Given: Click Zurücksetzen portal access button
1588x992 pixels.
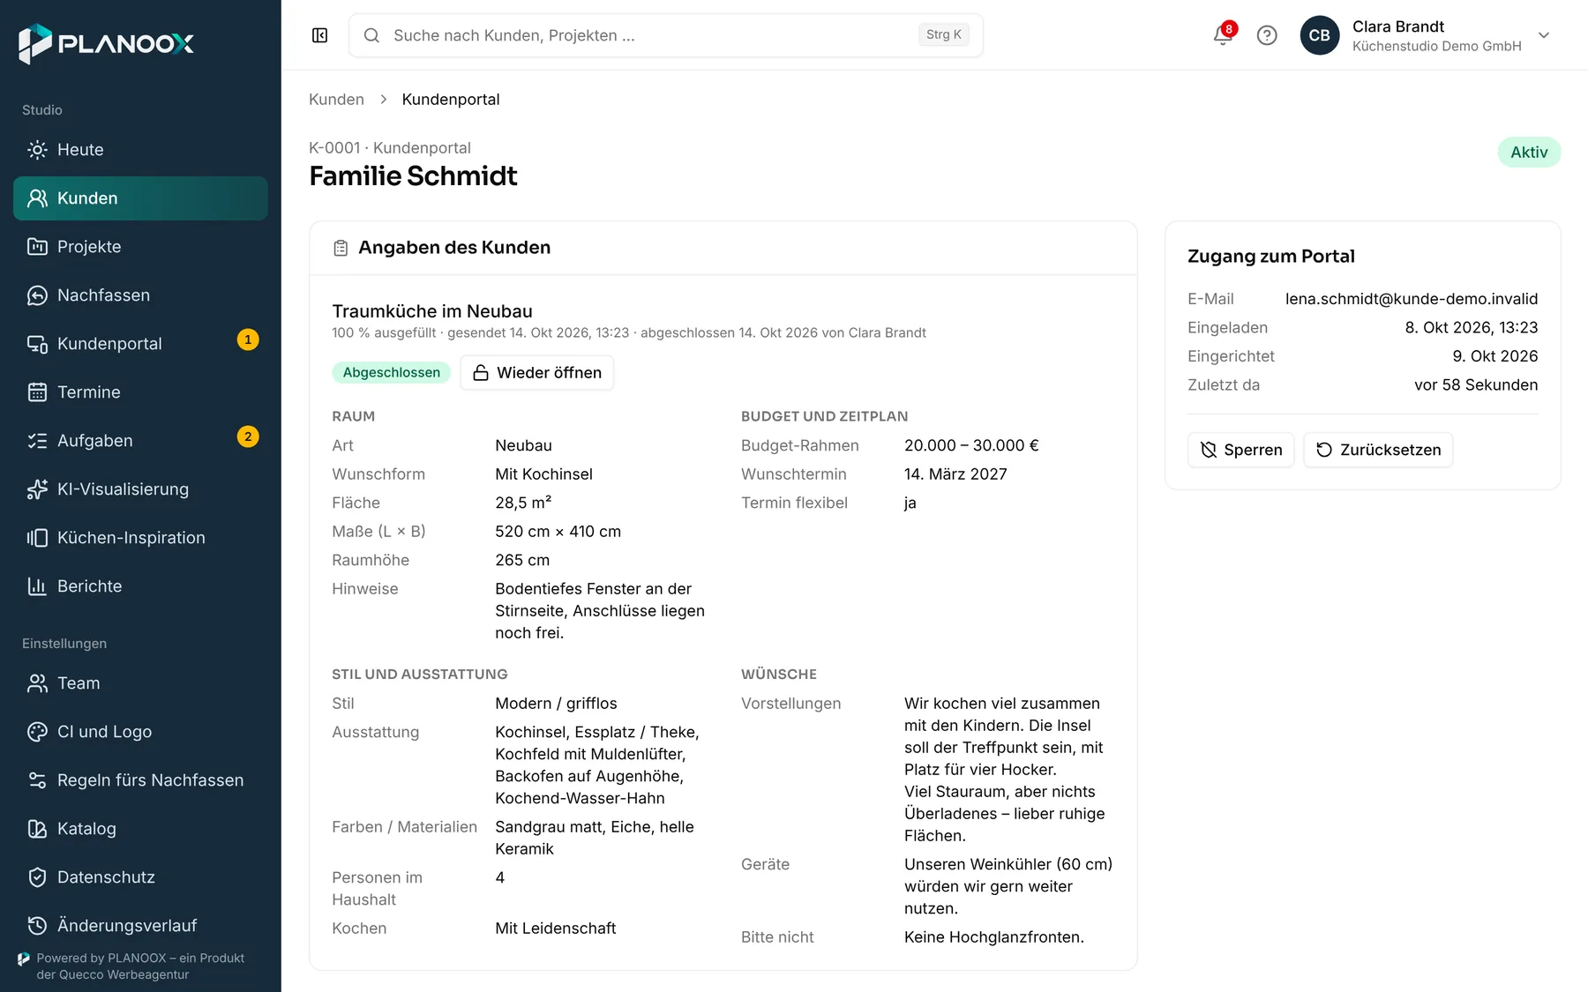Looking at the screenshot, I should coord(1378,450).
